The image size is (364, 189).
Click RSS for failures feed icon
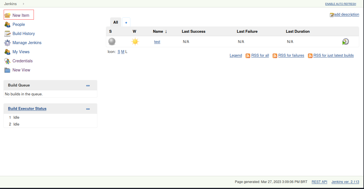coord(275,56)
